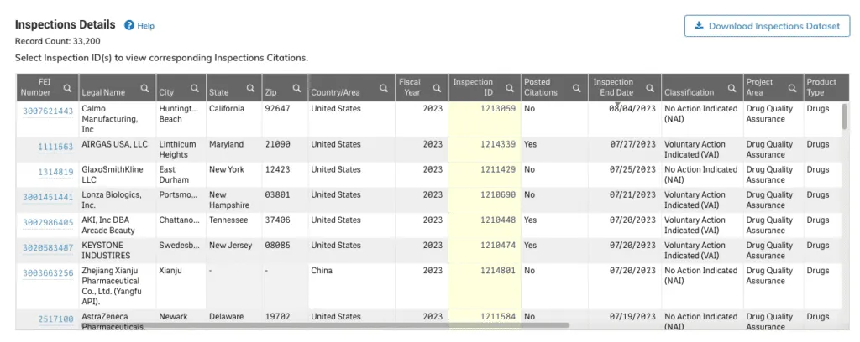This screenshot has width=860, height=342.
Task: Search the Posted Citations column
Action: point(576,87)
